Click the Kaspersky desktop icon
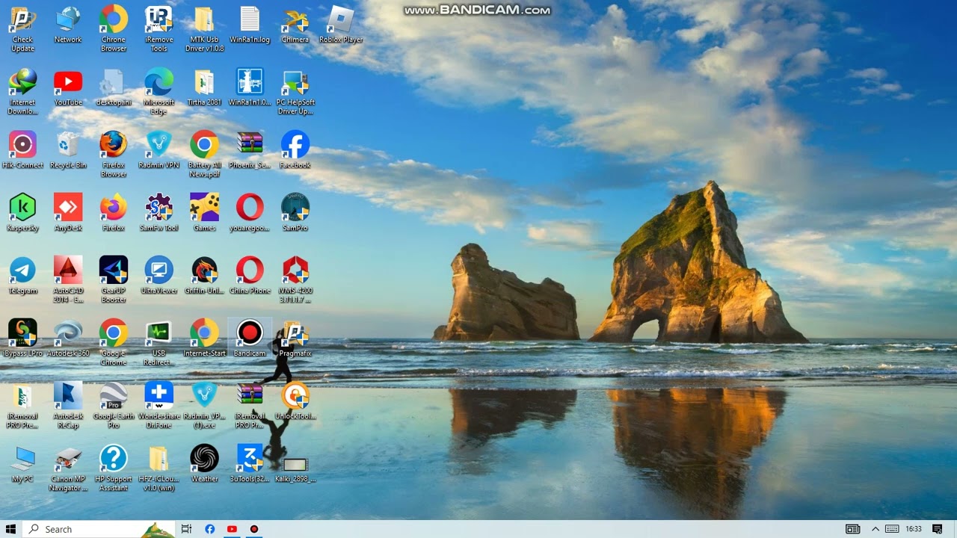Screen dimensions: 957x538 tap(22, 208)
